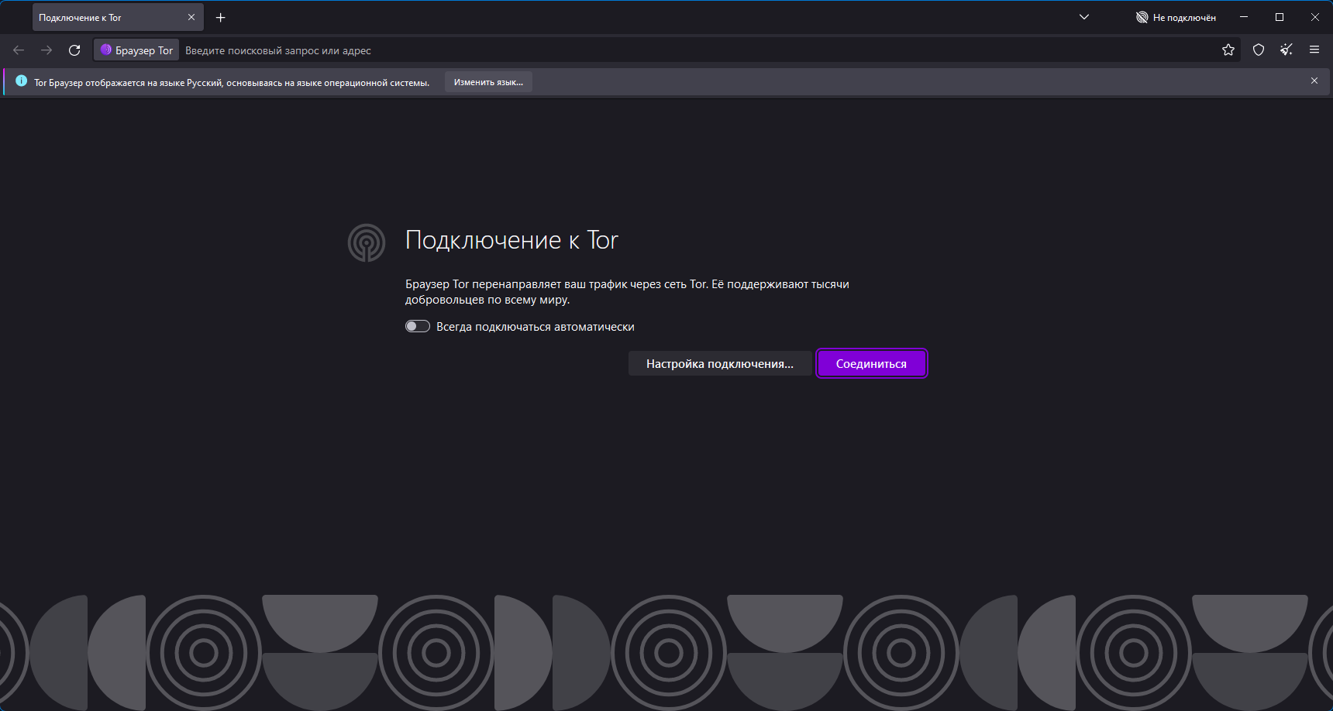Go forward using the forward arrow
Screen dimensions: 1333x711
point(46,50)
